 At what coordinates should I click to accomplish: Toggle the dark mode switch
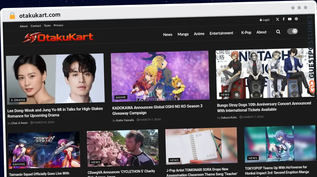click(x=292, y=31)
